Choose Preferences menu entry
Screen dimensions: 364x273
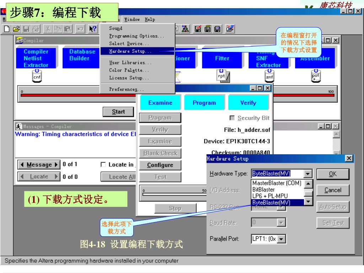(138, 89)
